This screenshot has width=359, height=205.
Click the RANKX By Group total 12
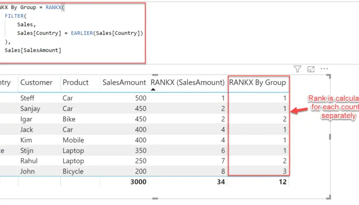[x=283, y=182]
